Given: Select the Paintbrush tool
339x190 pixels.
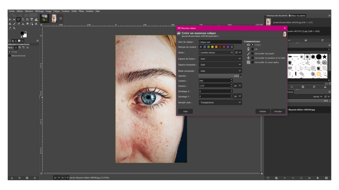Looking at the screenshot, I should tap(14, 24).
